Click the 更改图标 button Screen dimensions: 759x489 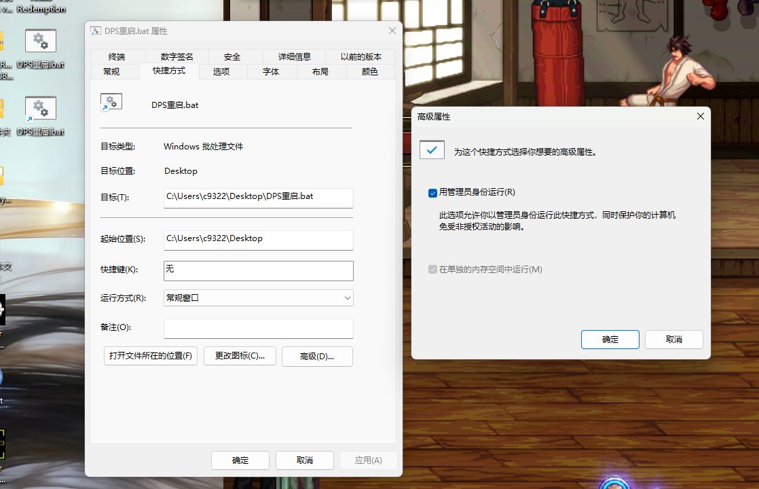tap(240, 356)
